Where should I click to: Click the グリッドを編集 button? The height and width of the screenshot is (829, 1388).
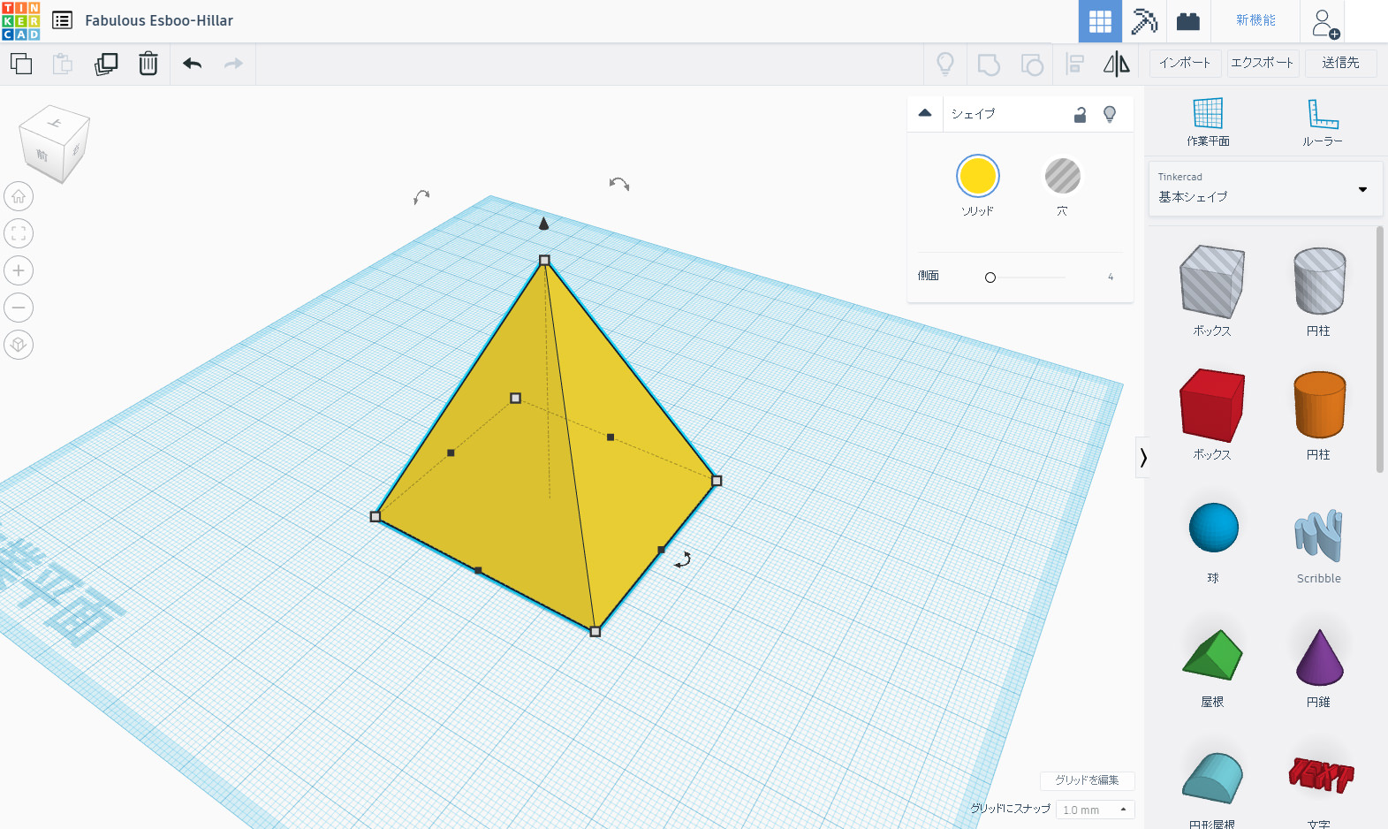pyautogui.click(x=1087, y=780)
